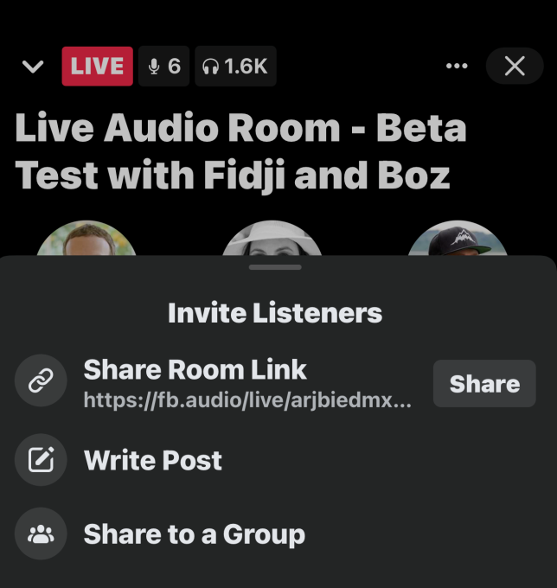Tap the red LIVE badge
The width and height of the screenshot is (557, 588).
click(97, 67)
